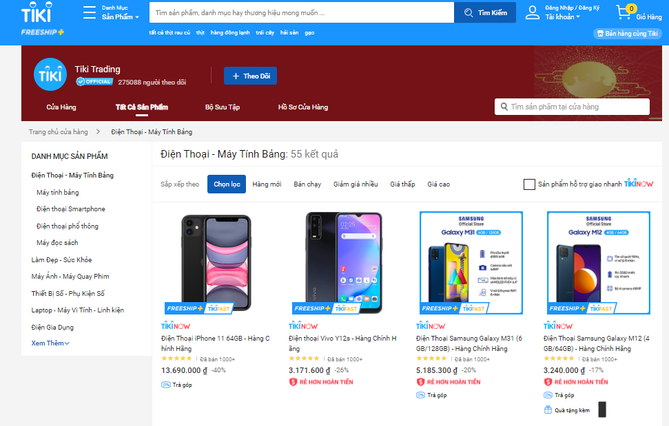Open the "Tài khoản" account dropdown
Image resolution: width=669 pixels, height=426 pixels.
click(x=562, y=17)
